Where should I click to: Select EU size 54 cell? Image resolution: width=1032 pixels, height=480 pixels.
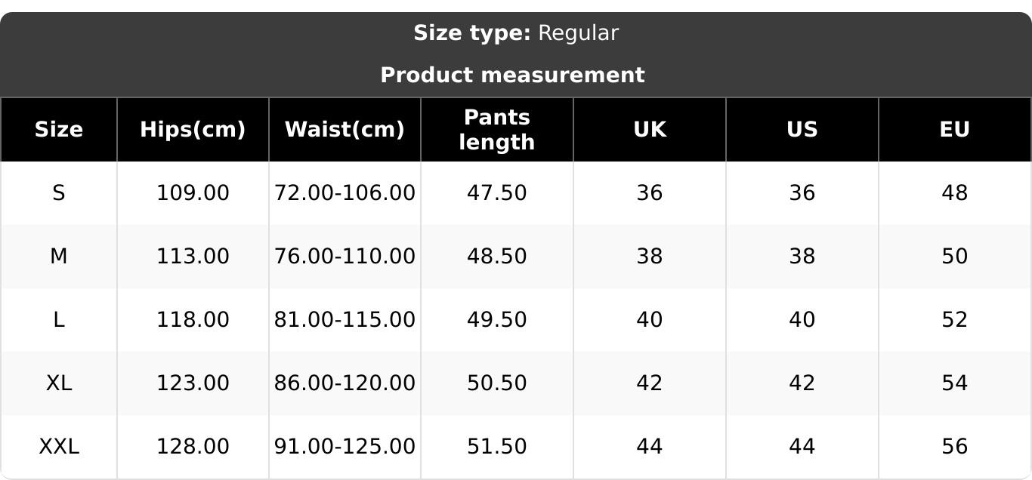[x=955, y=383]
